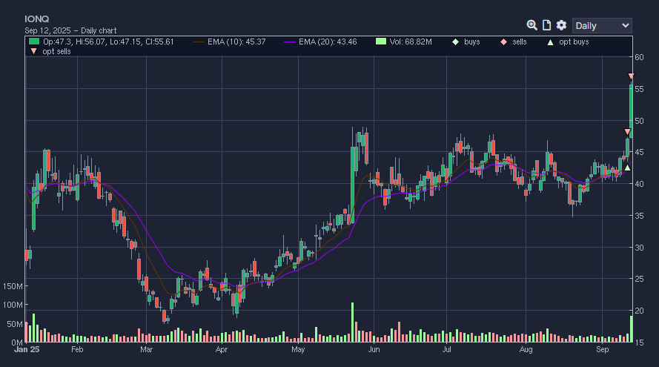Toggle the candlestick OHLC legend swatch

point(34,42)
